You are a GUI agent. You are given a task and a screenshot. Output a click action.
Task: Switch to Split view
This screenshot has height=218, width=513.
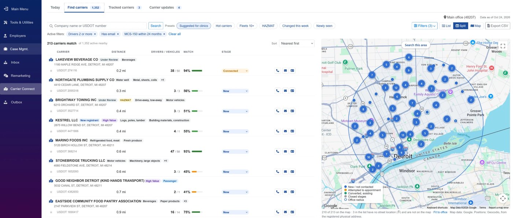[x=461, y=26]
